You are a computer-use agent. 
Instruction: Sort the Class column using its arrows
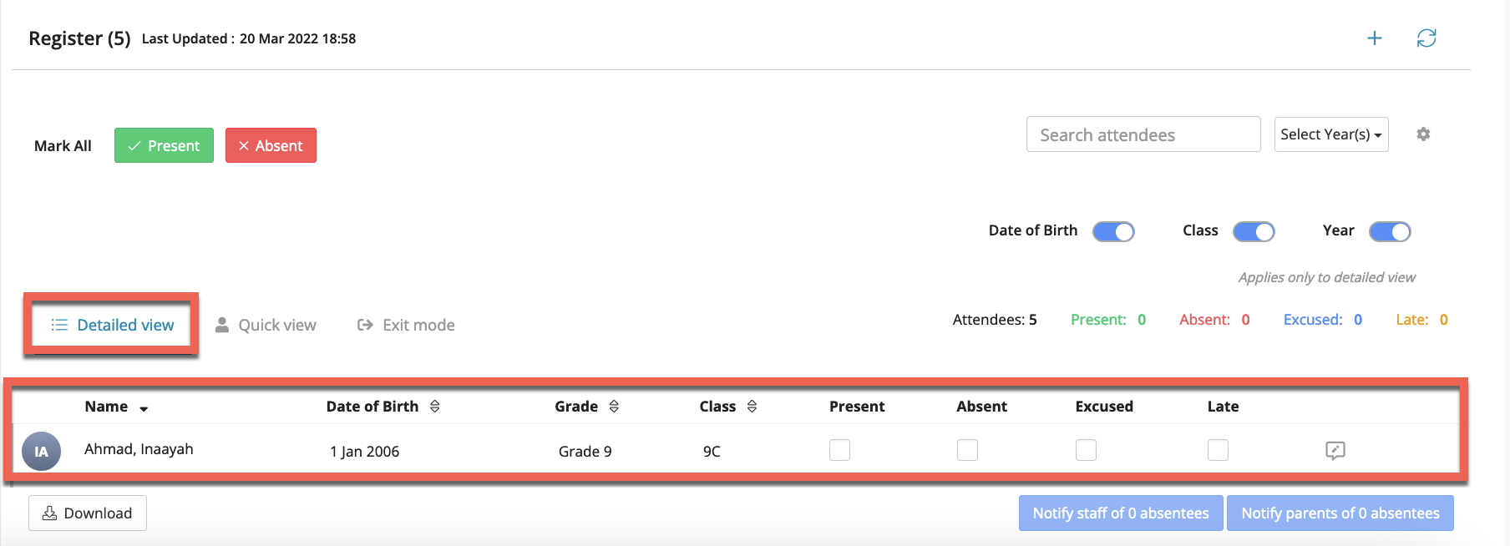(x=752, y=407)
